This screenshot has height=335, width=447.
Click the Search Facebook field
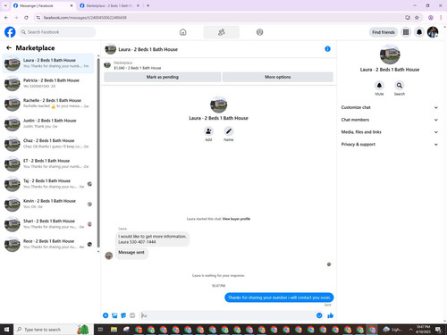pyautogui.click(x=57, y=32)
